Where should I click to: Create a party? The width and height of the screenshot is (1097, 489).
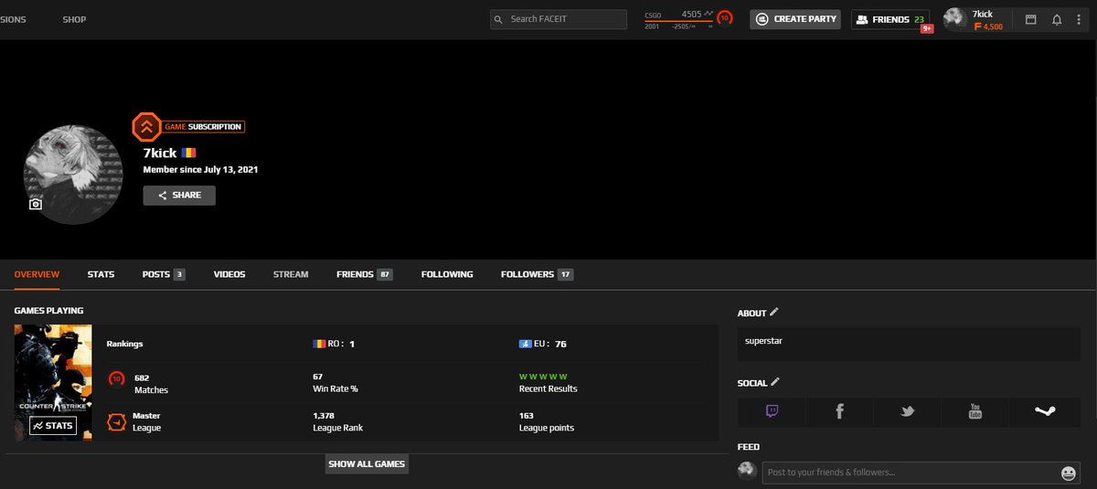(795, 19)
